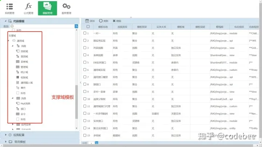Check the checkbox for row 15 多级树
The image size is (262, 147).
pyautogui.click(x=85, y=135)
